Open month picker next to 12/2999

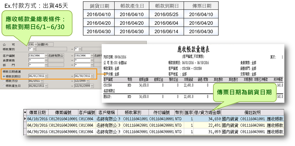tap(87, 81)
